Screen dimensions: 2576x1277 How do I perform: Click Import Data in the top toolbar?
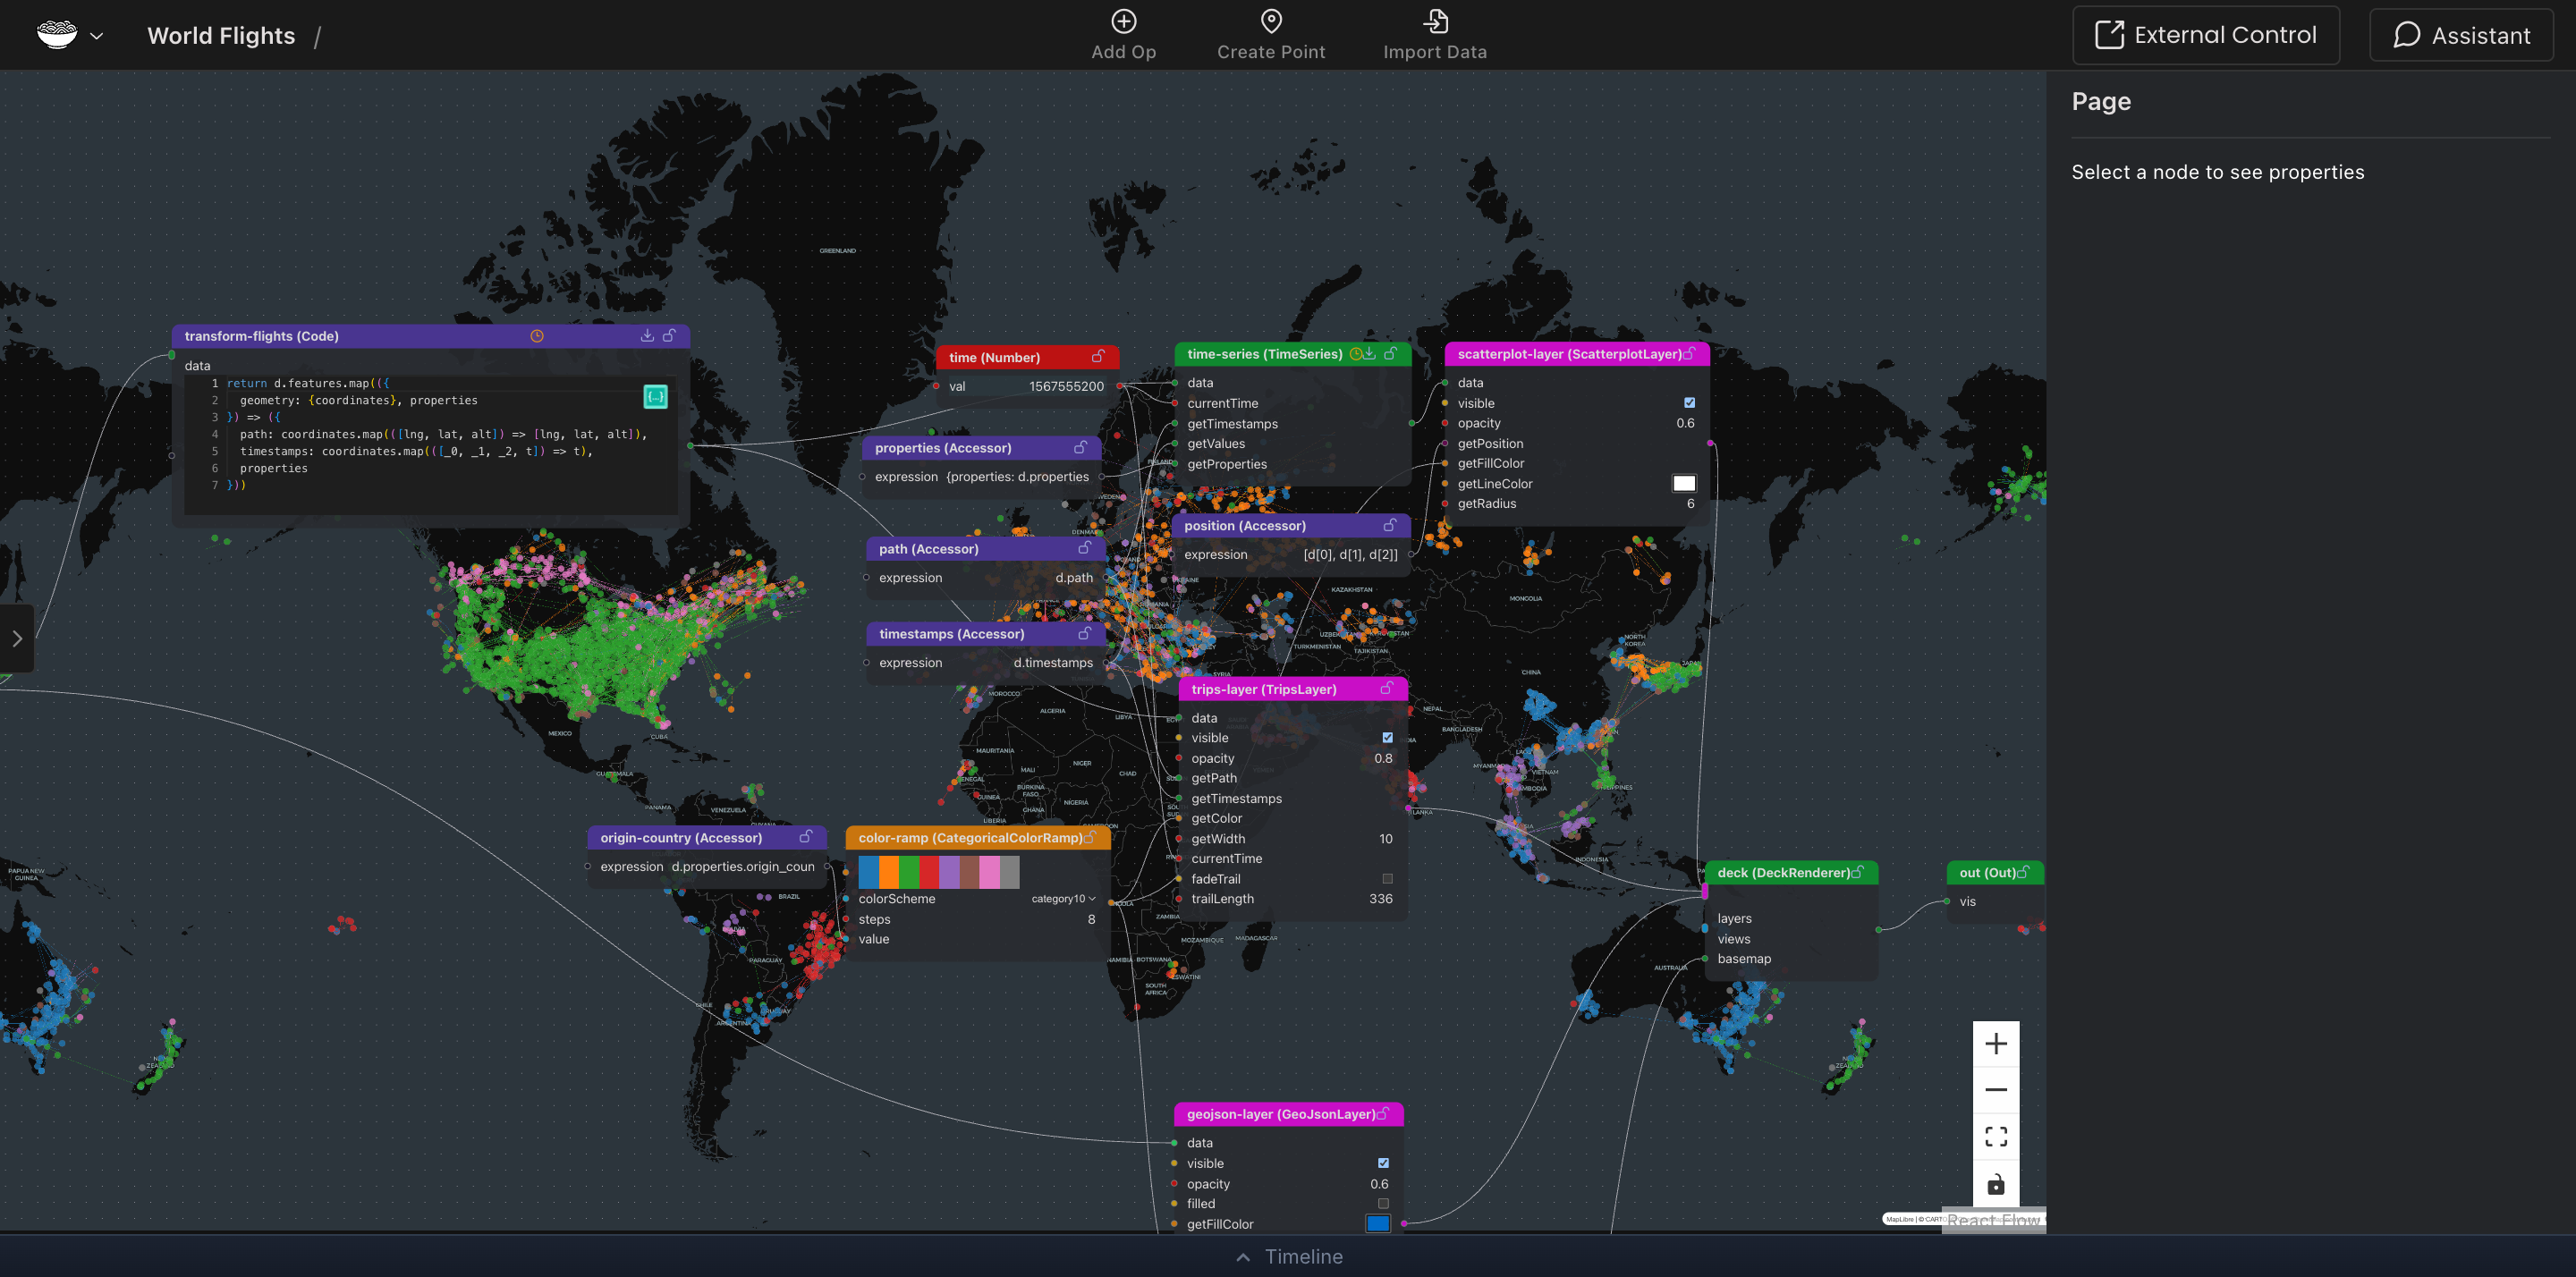click(x=1435, y=35)
